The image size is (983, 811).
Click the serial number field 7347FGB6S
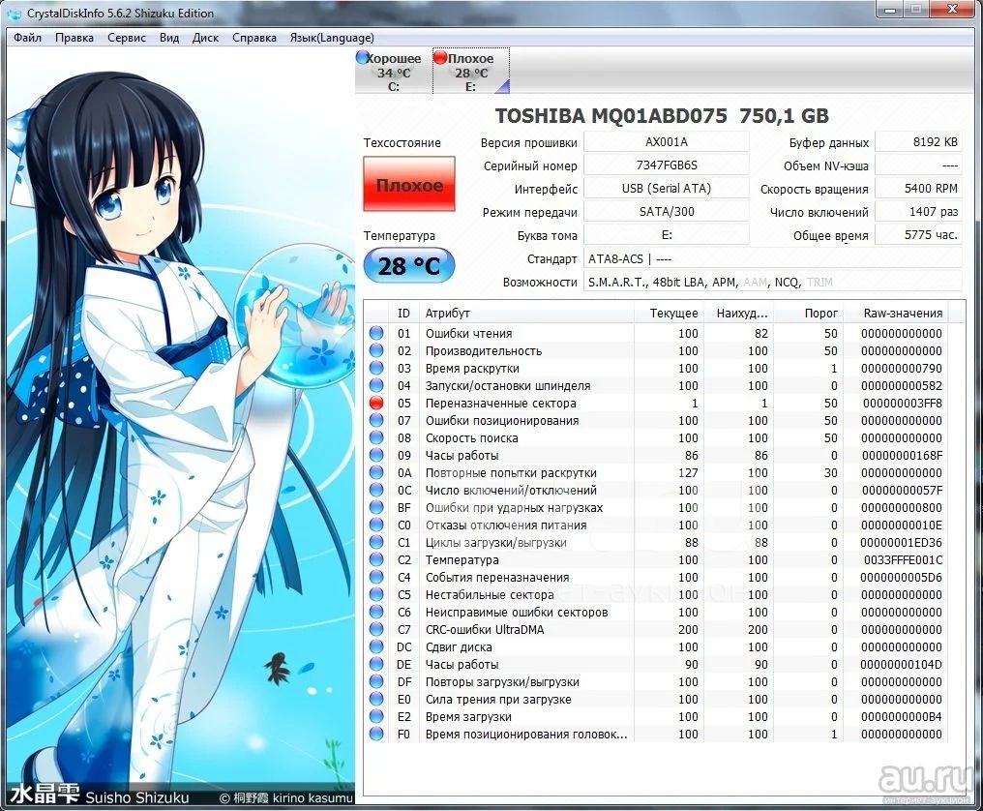click(667, 165)
